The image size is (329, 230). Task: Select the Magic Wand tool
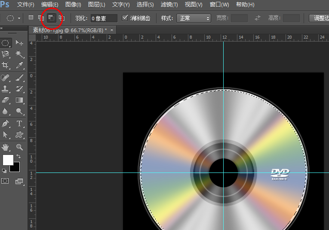[19, 54]
